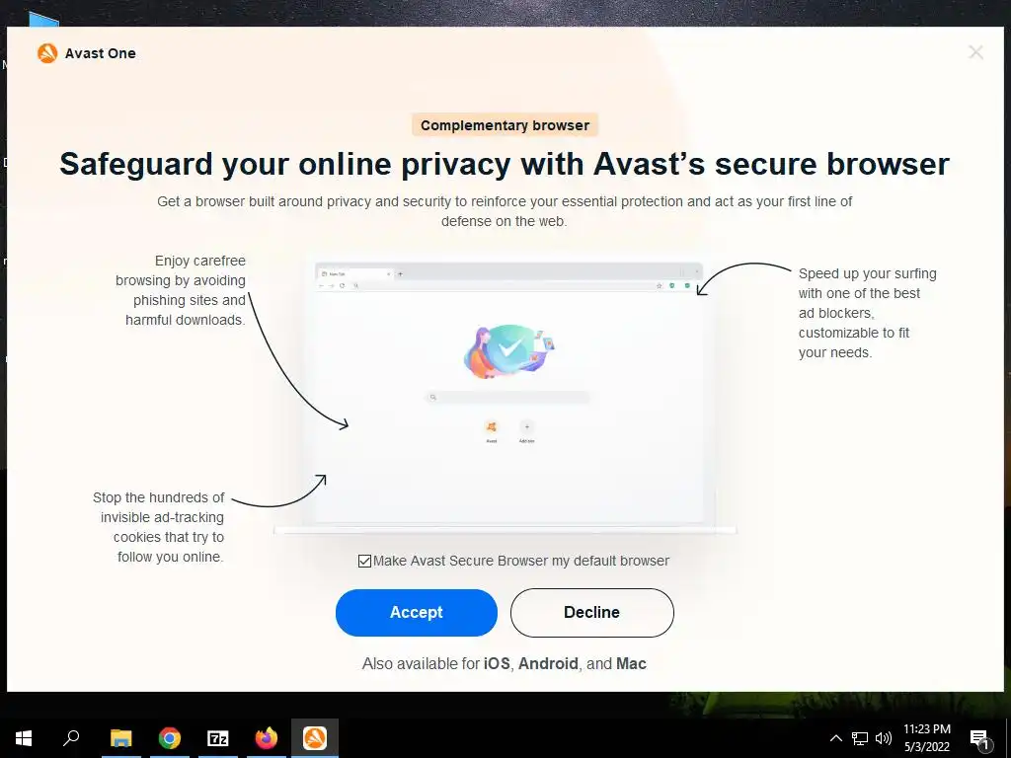
Task: Uncheck Make Avast Secure Browser my default browser
Action: [364, 561]
